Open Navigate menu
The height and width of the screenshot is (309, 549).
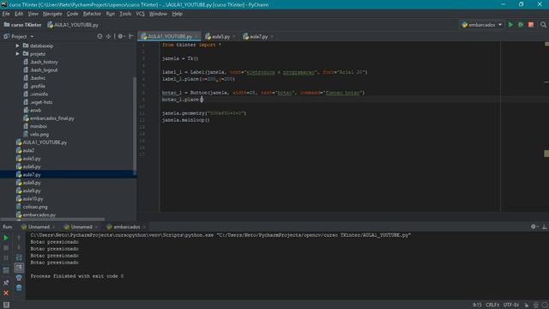point(52,14)
